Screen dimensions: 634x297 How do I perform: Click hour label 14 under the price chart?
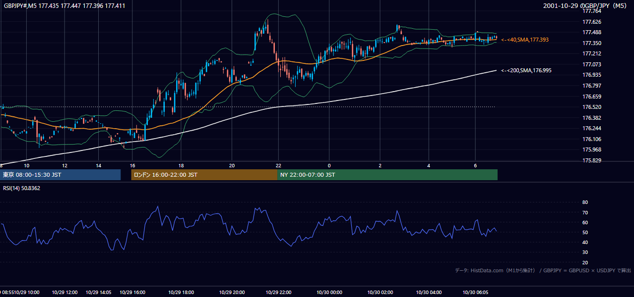(x=98, y=165)
